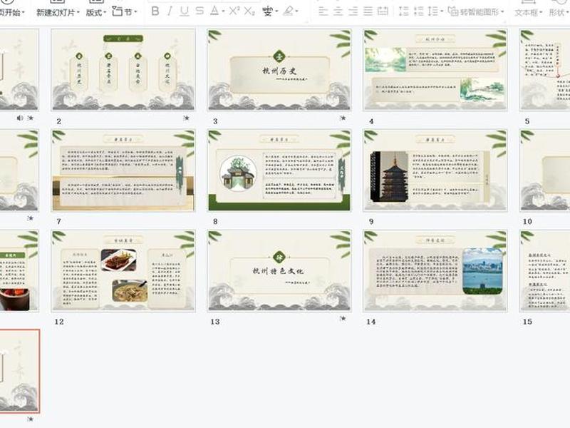This screenshot has width=570, height=428.
Task: Click the line spacing icon
Action: coord(432,11)
